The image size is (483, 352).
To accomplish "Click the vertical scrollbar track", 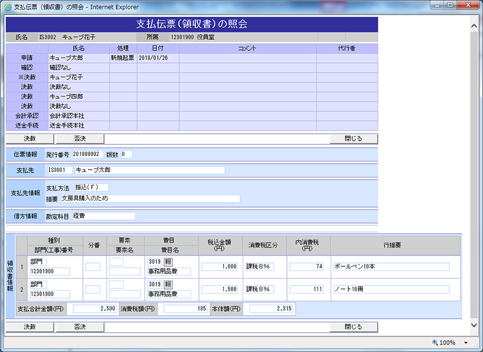I will 474,175.
